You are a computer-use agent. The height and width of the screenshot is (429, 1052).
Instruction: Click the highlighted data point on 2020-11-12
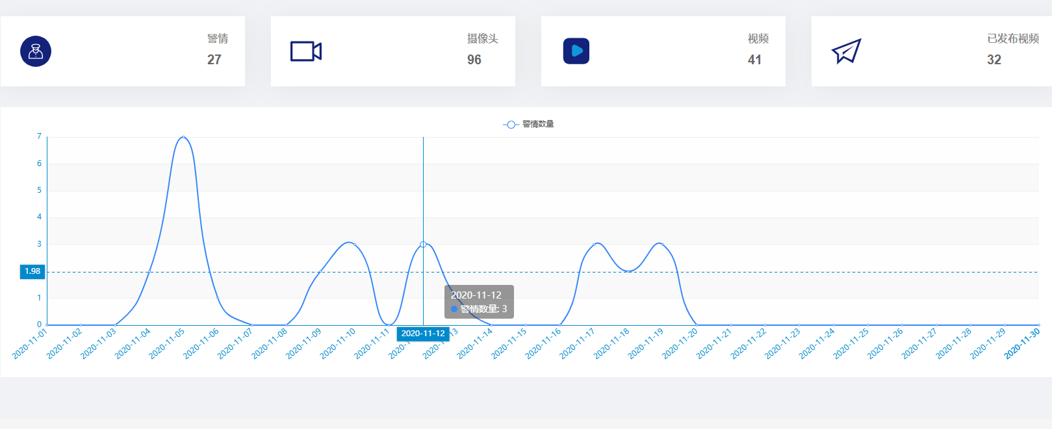coord(423,245)
